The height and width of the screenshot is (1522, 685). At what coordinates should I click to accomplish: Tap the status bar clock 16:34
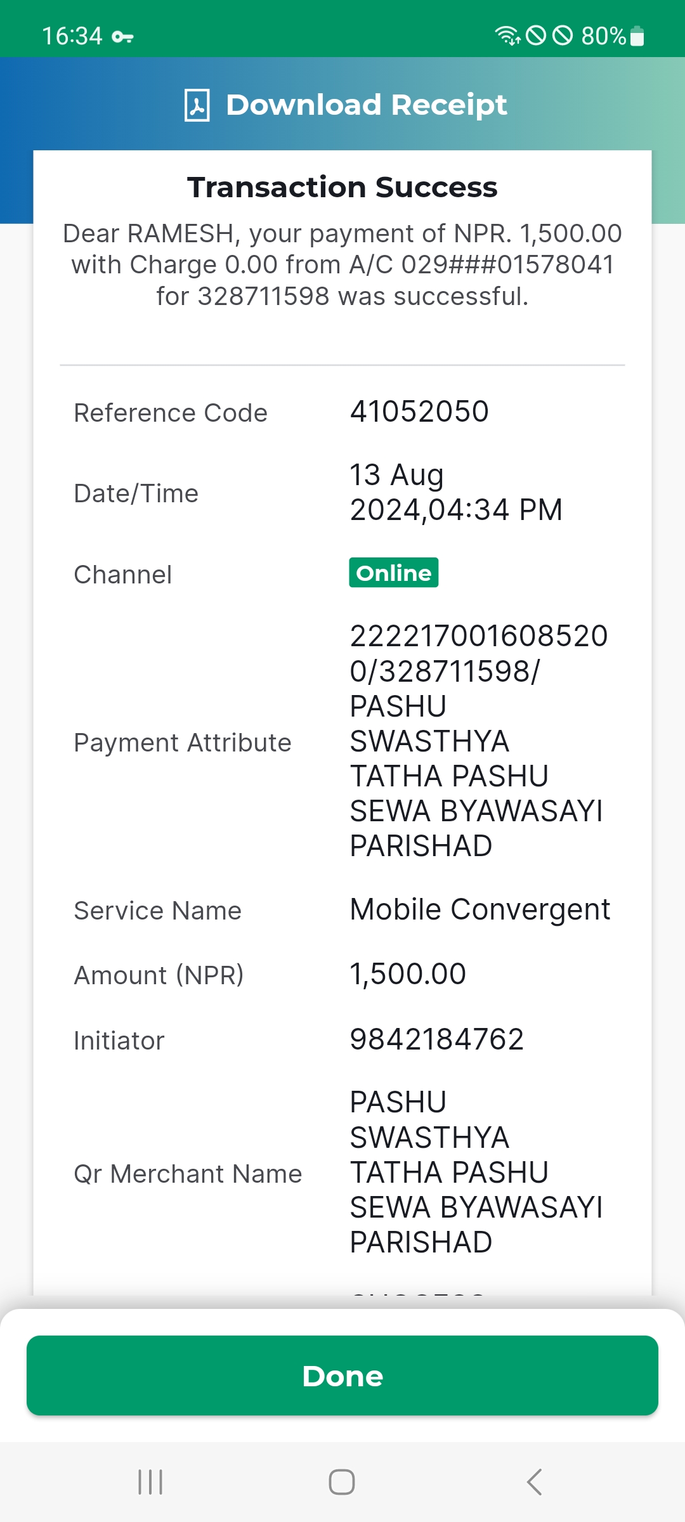(72, 36)
